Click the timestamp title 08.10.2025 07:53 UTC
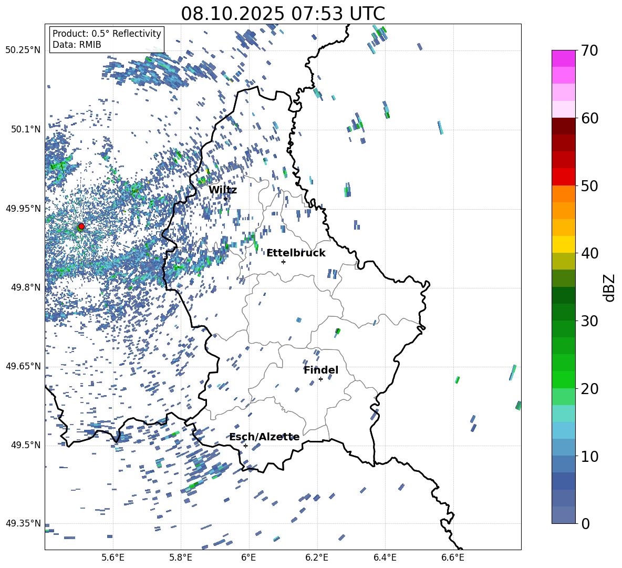The width and height of the screenshot is (622, 568). pyautogui.click(x=283, y=14)
